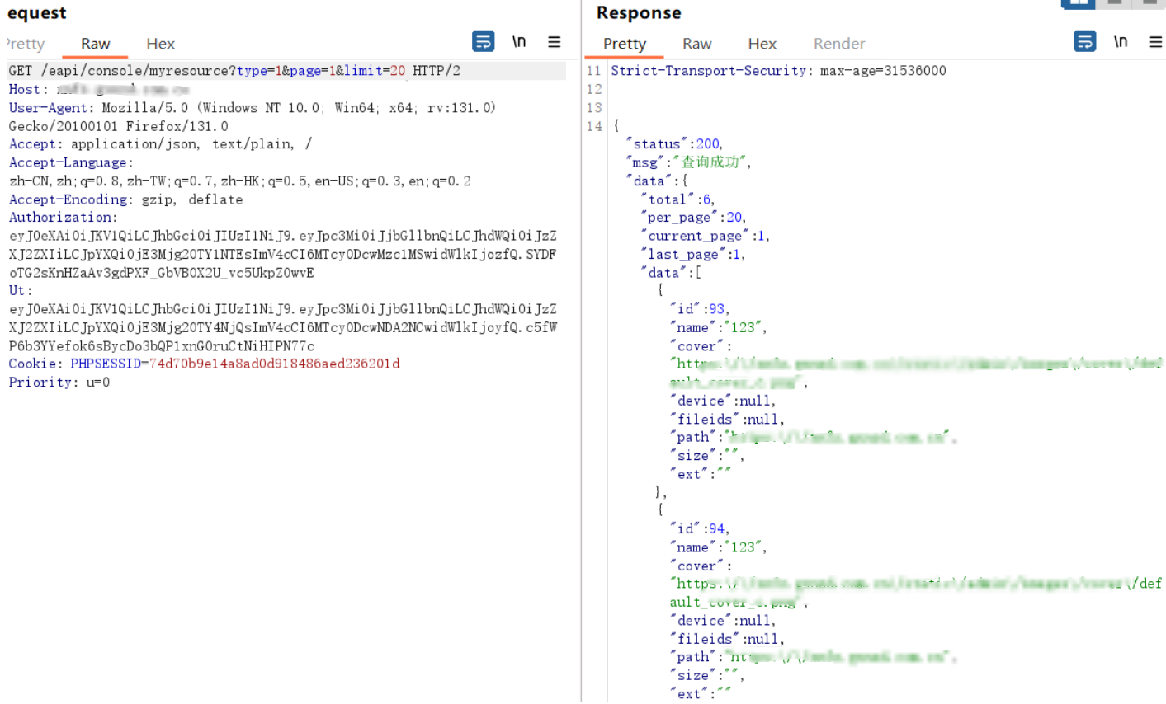This screenshot has width=1166, height=704.
Task: Open the Response Render tab
Action: 839,44
